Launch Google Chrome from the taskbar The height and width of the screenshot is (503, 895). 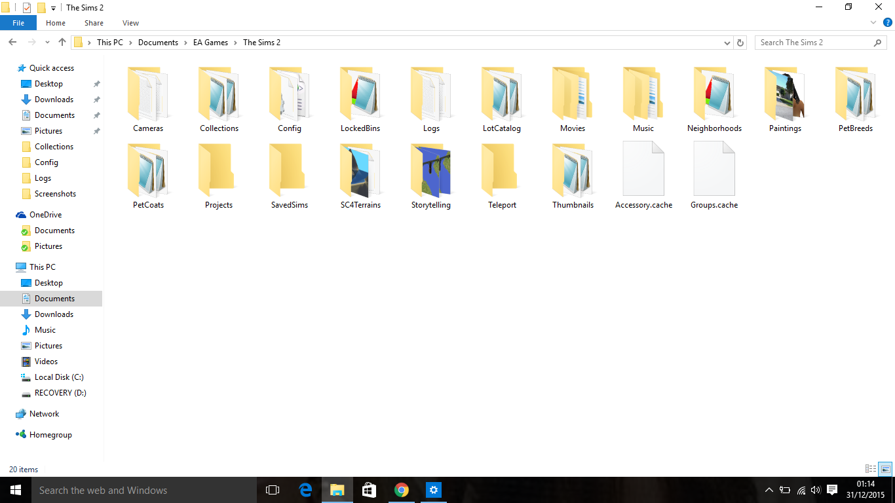tap(402, 490)
